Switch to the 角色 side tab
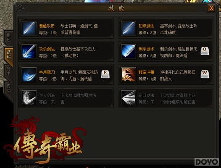The height and width of the screenshot is (168, 221). coord(8,37)
